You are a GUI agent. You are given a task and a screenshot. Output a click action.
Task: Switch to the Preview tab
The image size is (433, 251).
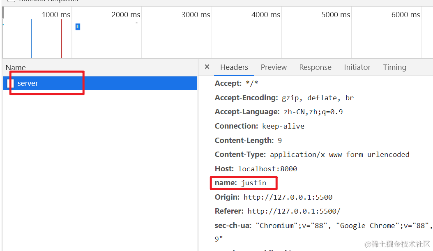274,67
